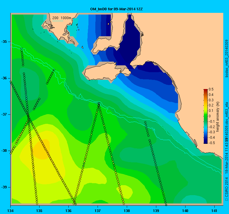Click the "135" longitude axis label
This screenshot has width=229, height=214.
pos(39,211)
